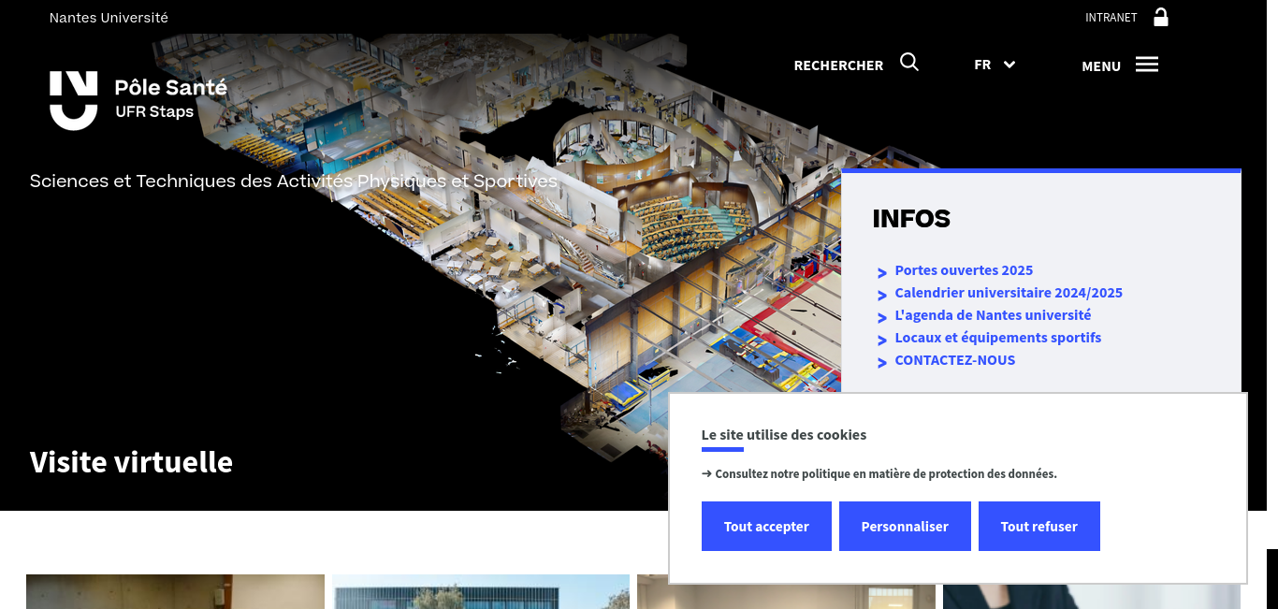This screenshot has width=1278, height=609.
Task: Click the INFOS heading
Action: click(x=911, y=219)
